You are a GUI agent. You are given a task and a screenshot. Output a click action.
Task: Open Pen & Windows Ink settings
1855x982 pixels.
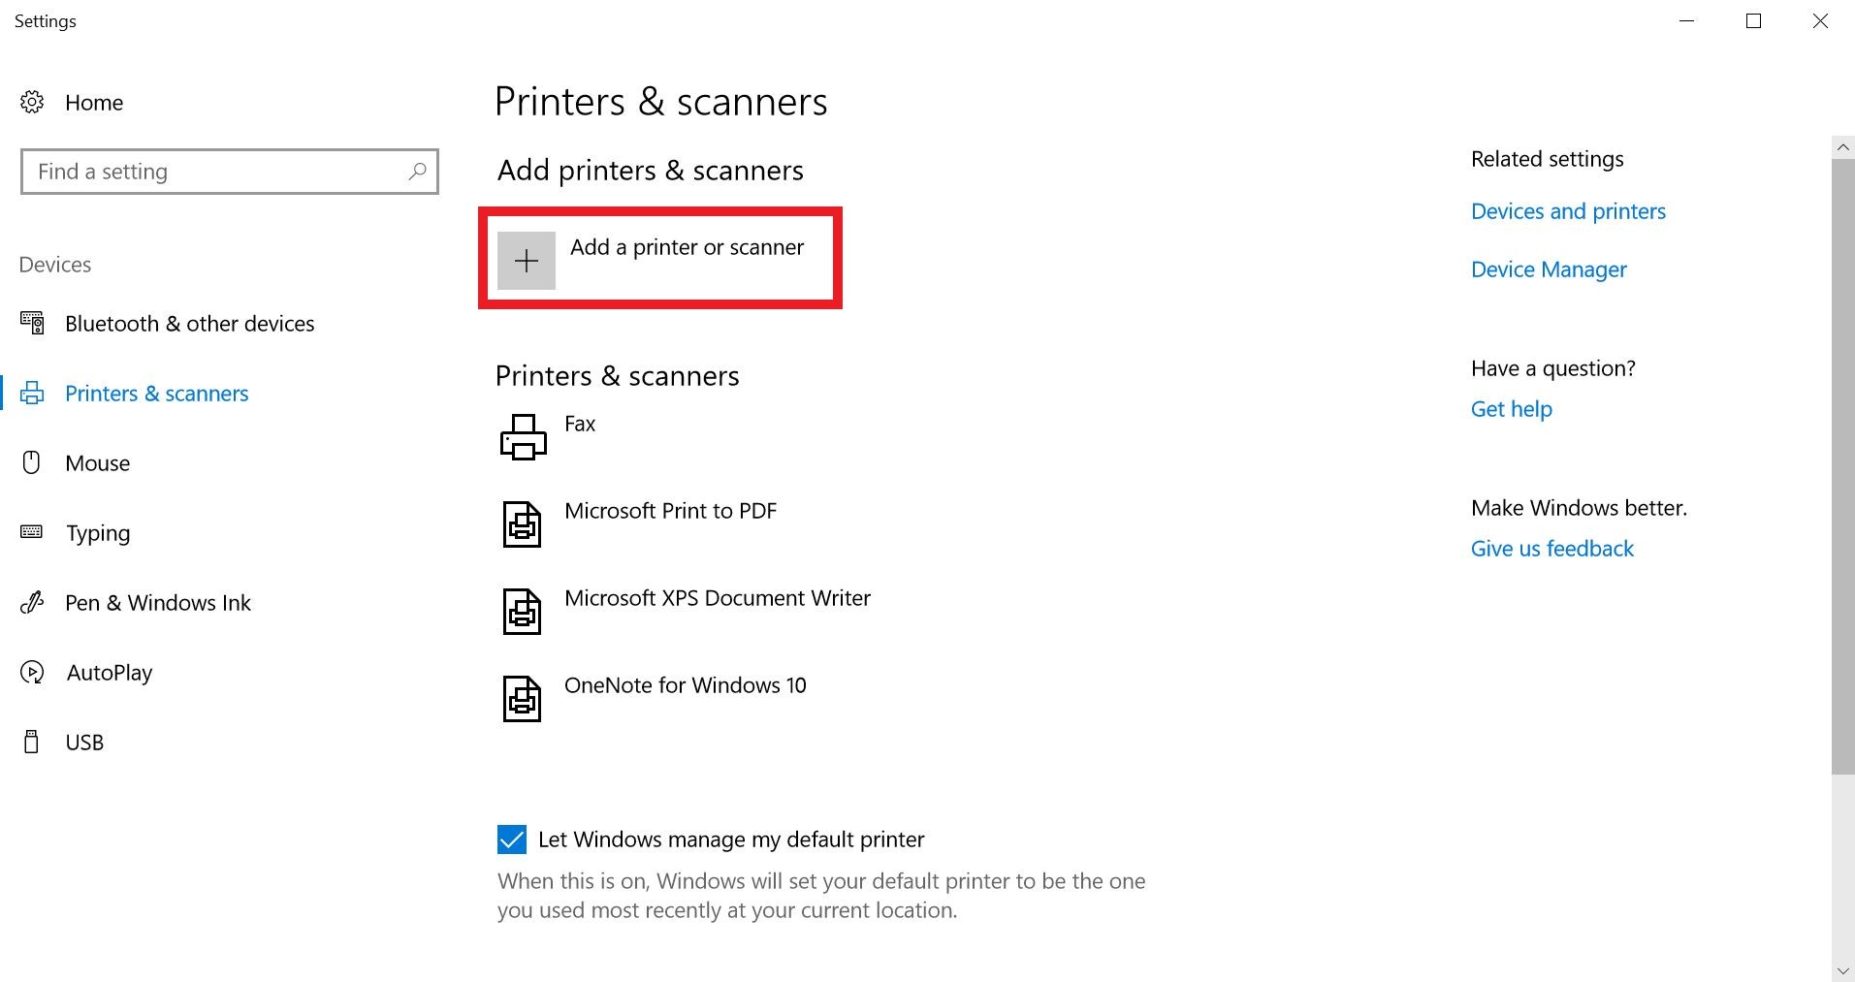click(x=157, y=603)
